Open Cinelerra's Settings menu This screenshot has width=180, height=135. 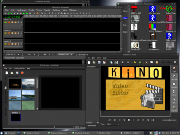point(56,10)
